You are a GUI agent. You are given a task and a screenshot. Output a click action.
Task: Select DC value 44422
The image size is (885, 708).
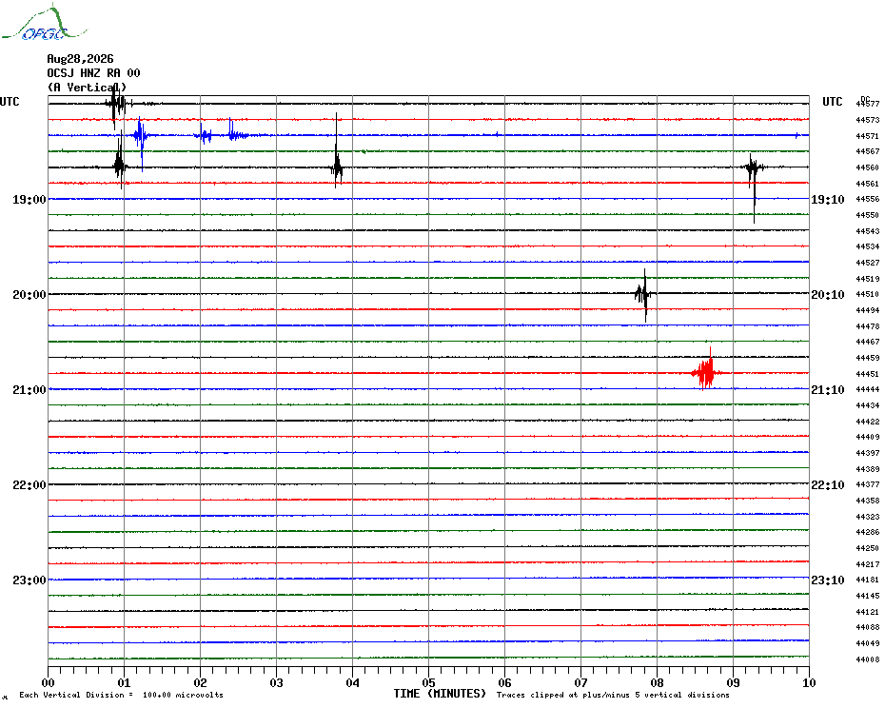coord(868,422)
